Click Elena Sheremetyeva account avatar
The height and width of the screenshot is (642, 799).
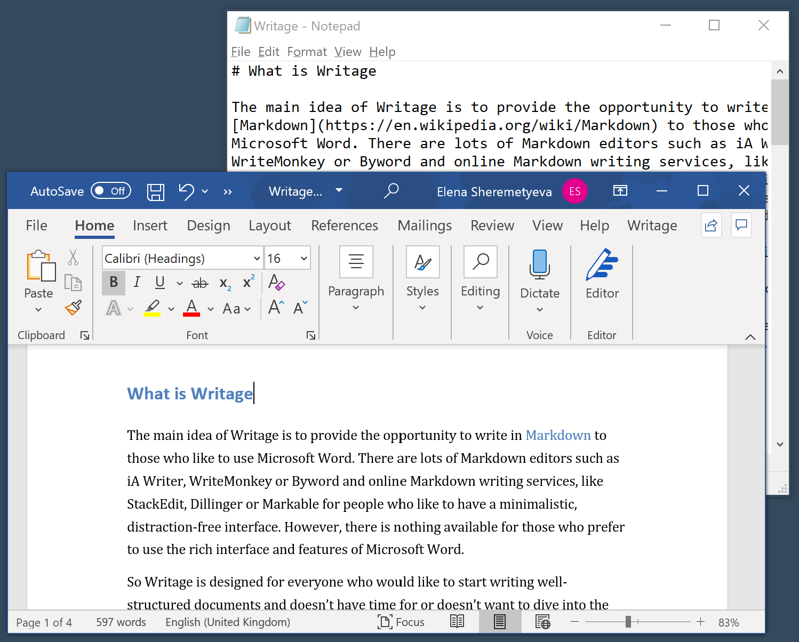pyautogui.click(x=575, y=191)
